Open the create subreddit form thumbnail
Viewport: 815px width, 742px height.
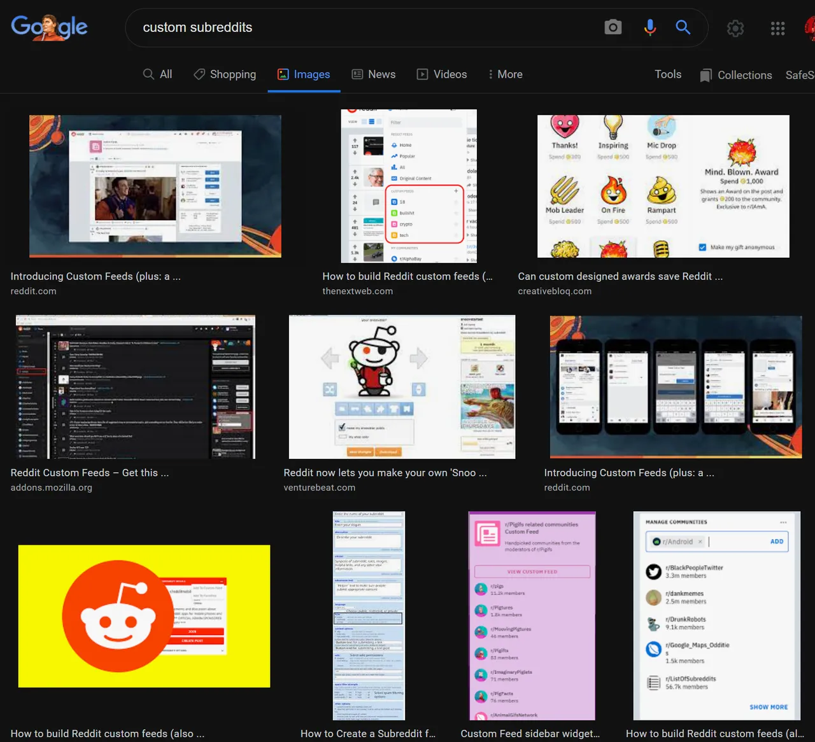(369, 616)
